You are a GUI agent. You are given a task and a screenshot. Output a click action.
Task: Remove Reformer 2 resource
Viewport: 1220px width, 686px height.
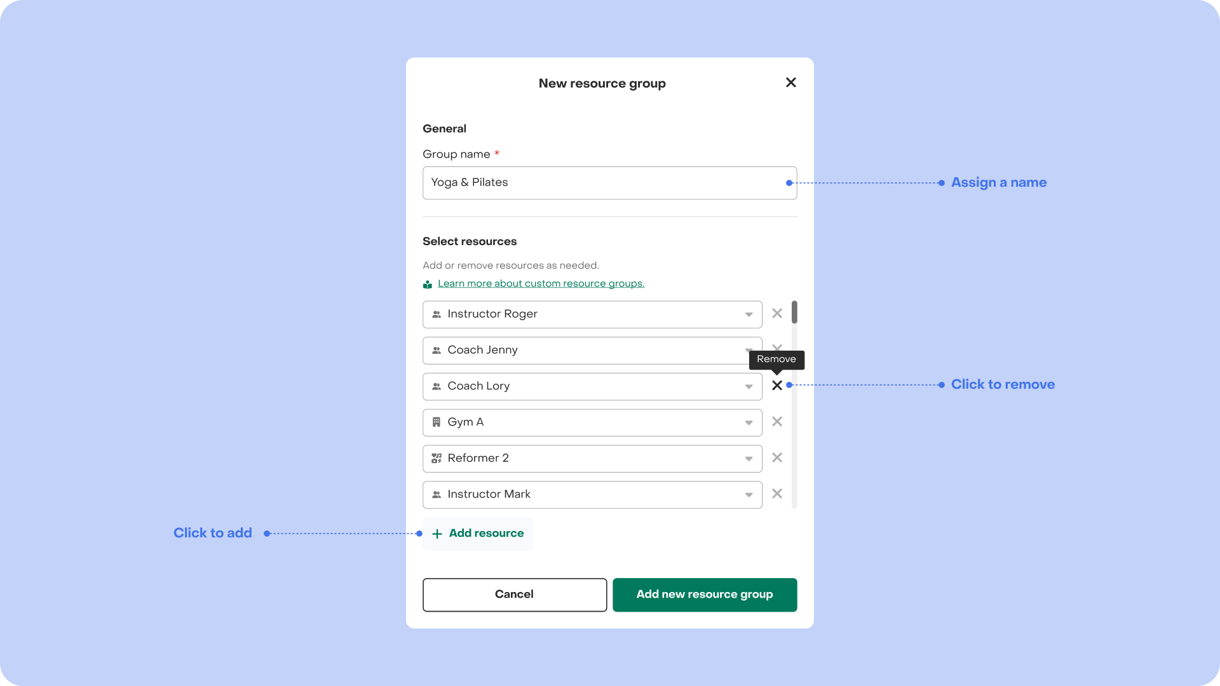coord(776,458)
